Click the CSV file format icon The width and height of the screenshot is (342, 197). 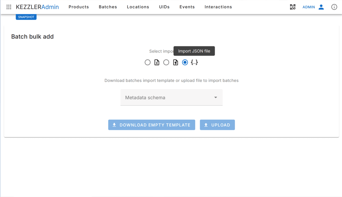click(175, 63)
